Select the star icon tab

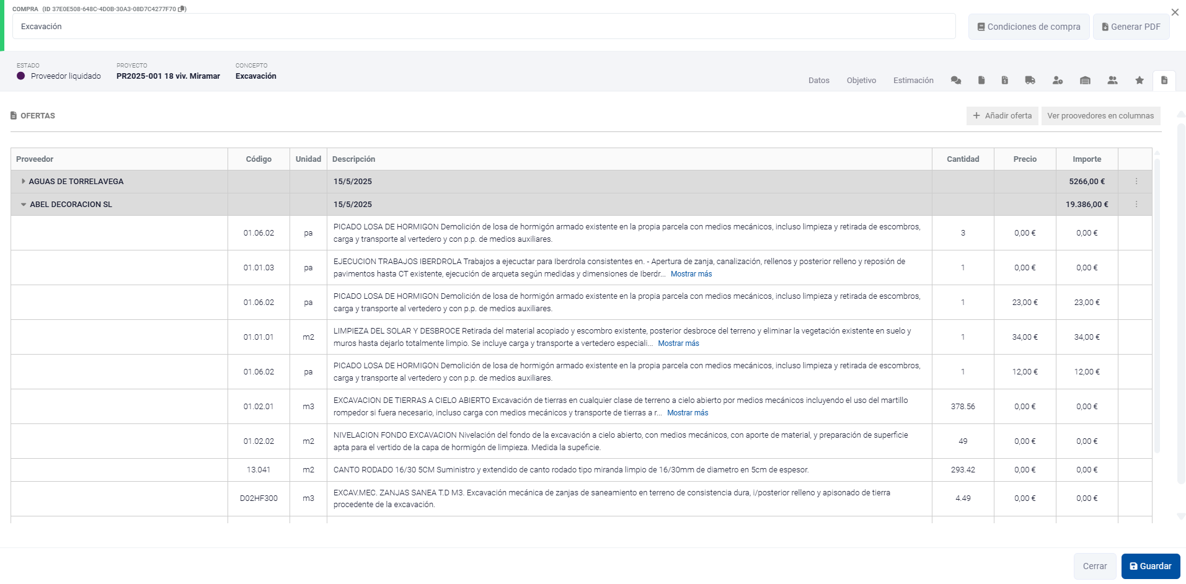point(1139,81)
